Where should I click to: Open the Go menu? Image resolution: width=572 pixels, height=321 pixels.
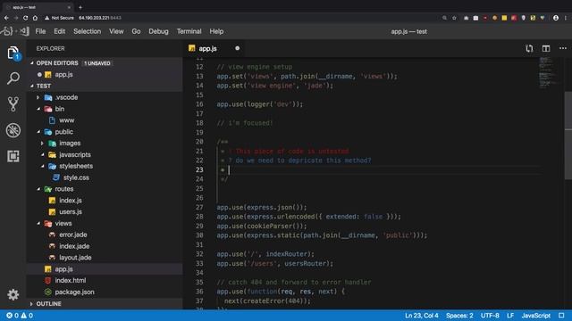coord(136,31)
